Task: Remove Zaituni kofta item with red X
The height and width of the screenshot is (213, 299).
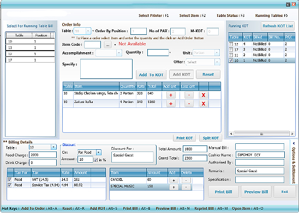Action: click(204, 104)
